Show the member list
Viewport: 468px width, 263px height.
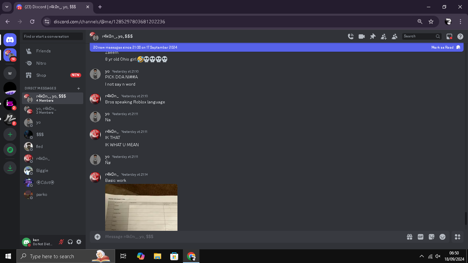[x=395, y=36]
